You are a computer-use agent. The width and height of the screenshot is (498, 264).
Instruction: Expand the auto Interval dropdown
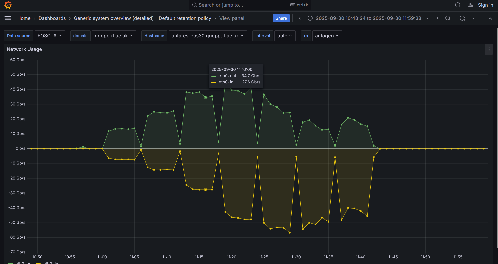(x=285, y=36)
